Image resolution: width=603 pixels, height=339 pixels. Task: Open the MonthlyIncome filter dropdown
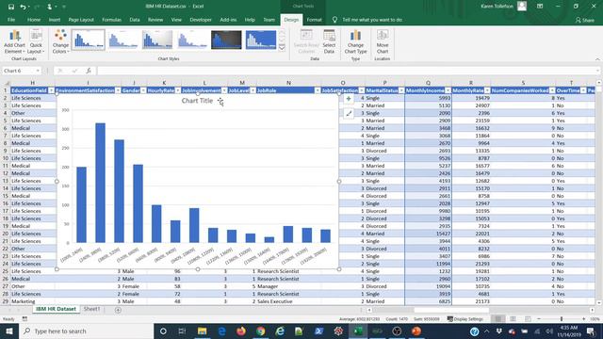(x=448, y=90)
